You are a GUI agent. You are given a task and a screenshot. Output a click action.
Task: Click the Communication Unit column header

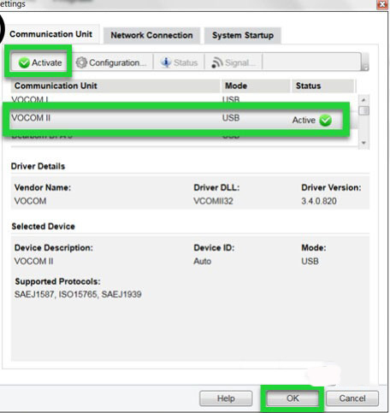115,86
